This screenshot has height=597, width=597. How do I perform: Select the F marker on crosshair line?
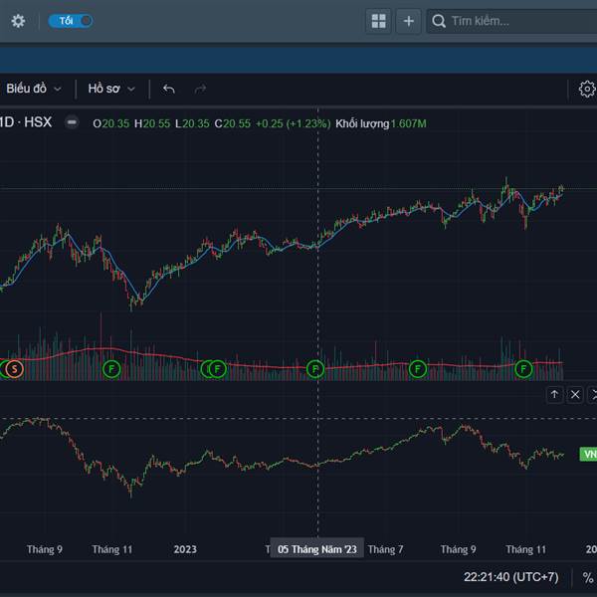[315, 369]
